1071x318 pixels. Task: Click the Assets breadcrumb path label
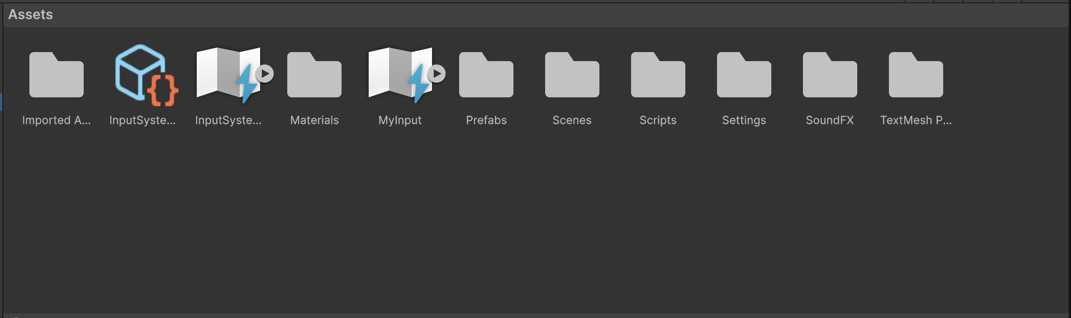click(x=31, y=15)
